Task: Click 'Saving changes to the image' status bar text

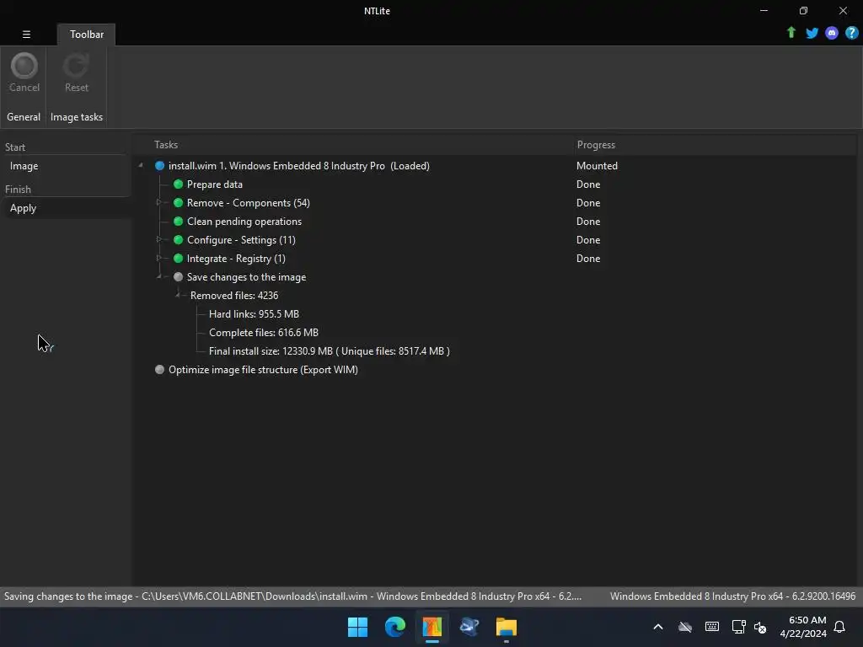Action: 292,596
